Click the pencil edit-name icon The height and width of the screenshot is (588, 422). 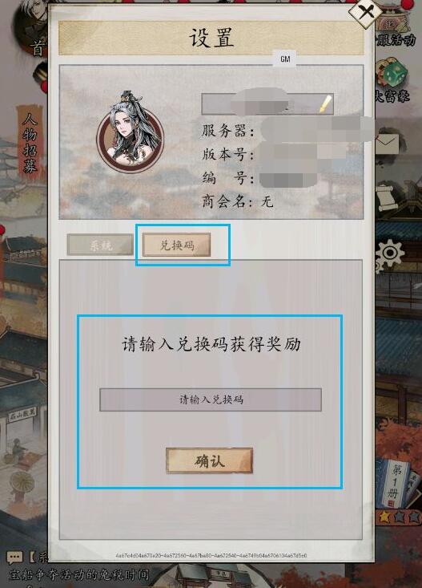[x=325, y=103]
